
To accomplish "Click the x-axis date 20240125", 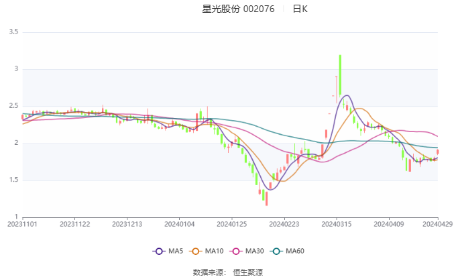I will [232, 224].
